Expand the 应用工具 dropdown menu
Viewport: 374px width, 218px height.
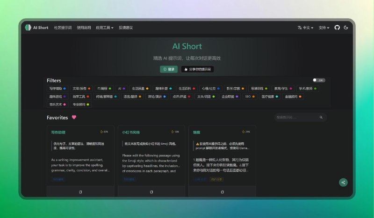104,28
